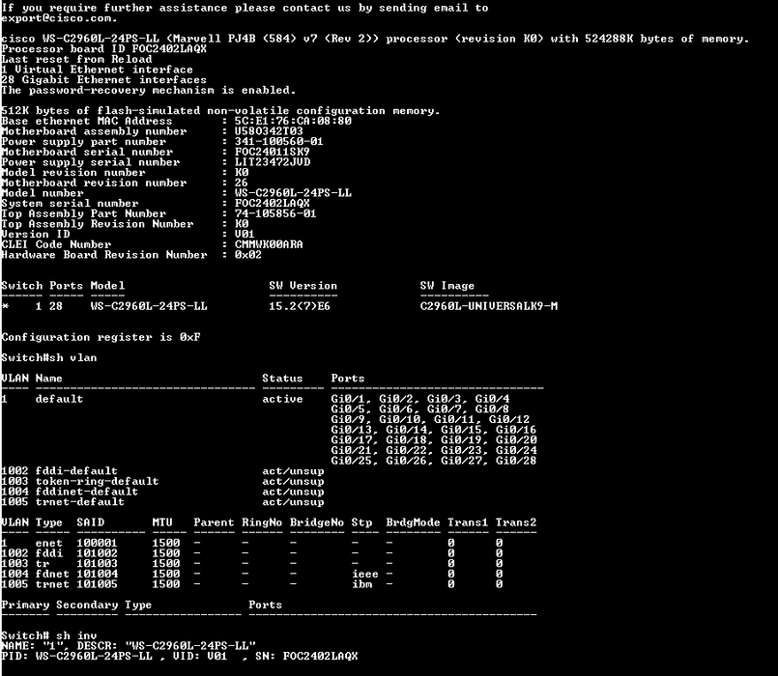Select the 'default' VLAN name

pos(59,400)
